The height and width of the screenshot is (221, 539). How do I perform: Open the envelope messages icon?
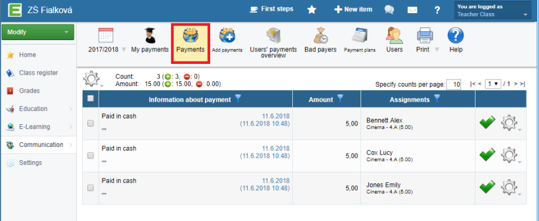[x=413, y=10]
